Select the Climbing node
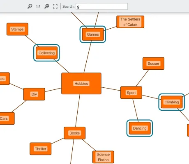The image size is (189, 164). tap(172, 102)
